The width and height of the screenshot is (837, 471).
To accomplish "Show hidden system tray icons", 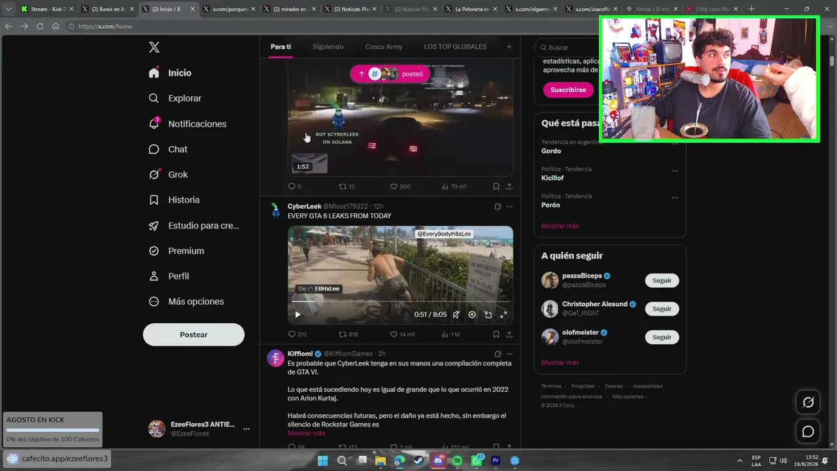I will pyautogui.click(x=740, y=461).
